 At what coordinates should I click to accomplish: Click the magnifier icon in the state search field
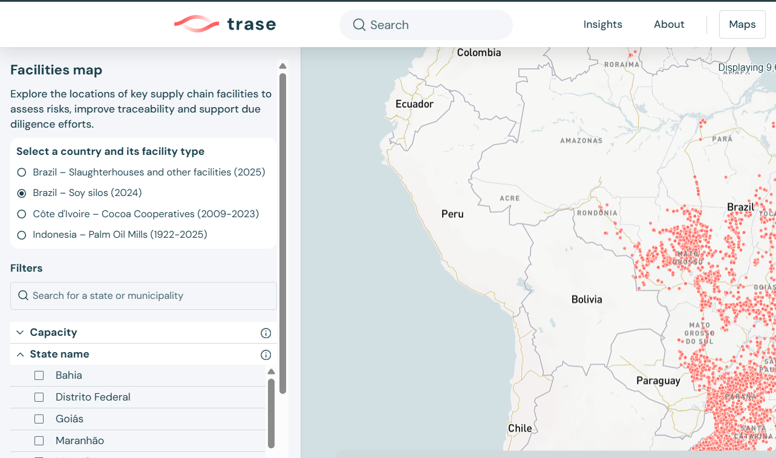coord(23,295)
